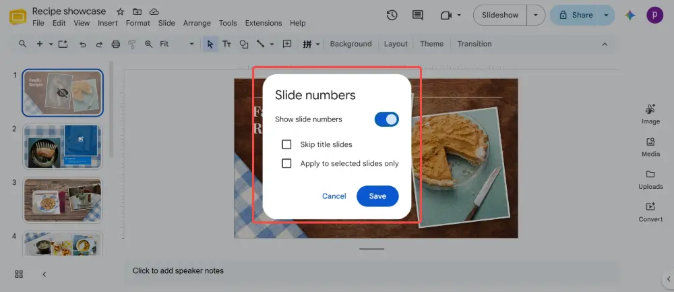The width and height of the screenshot is (674, 292).
Task: Click the video call camera icon
Action: [x=446, y=16]
